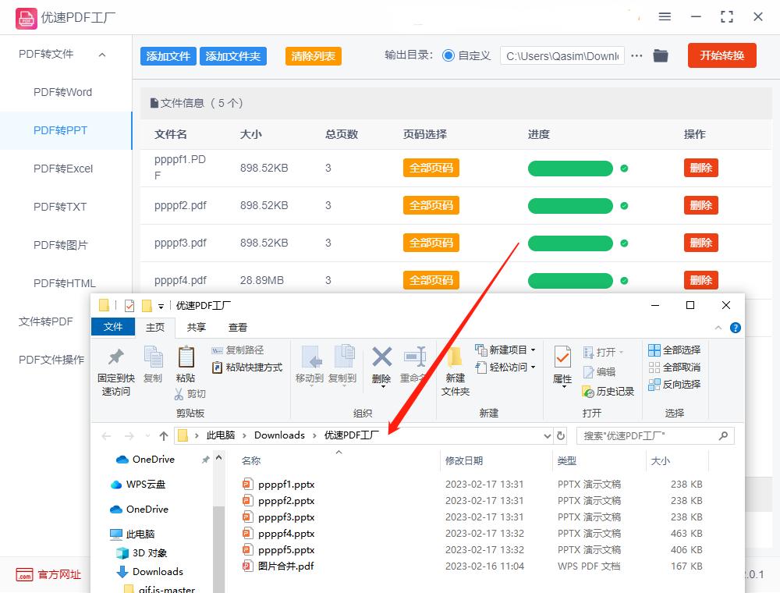Click the progress bar of ppppf1.PDF
Screen dimensions: 780x593
570,168
